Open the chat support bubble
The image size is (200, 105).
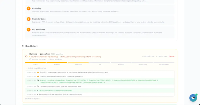click(x=193, y=98)
